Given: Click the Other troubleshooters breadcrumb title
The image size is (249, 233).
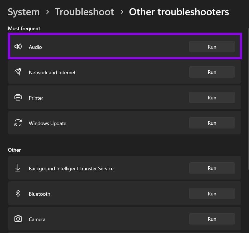Looking at the screenshot, I should point(179,12).
